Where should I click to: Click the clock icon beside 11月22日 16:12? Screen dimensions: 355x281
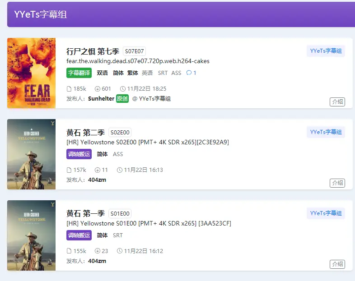(119, 251)
